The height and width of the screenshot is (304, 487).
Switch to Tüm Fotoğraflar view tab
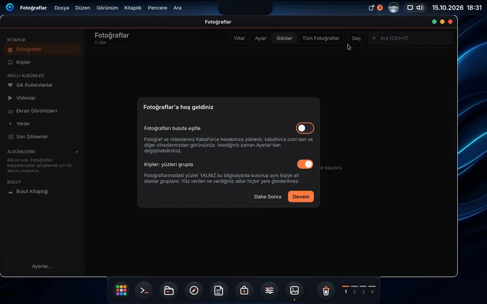pos(321,38)
